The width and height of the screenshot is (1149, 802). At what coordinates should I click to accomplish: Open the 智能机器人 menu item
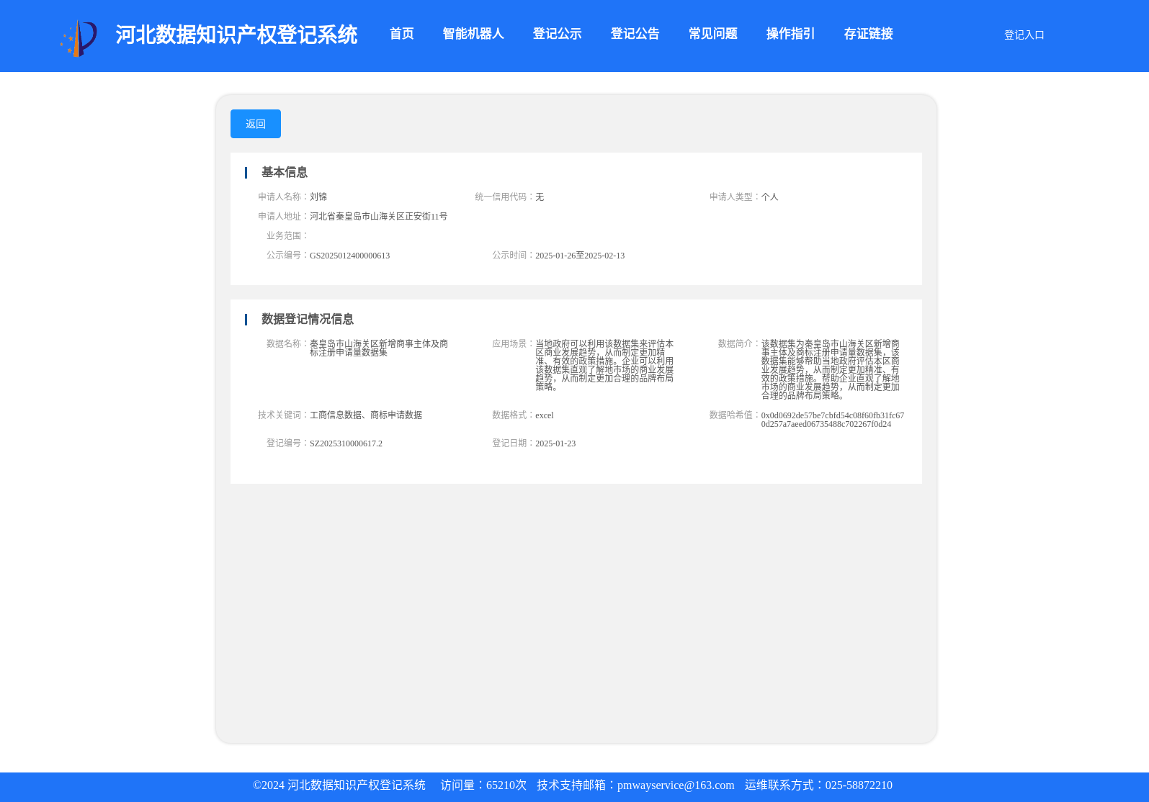click(x=473, y=34)
